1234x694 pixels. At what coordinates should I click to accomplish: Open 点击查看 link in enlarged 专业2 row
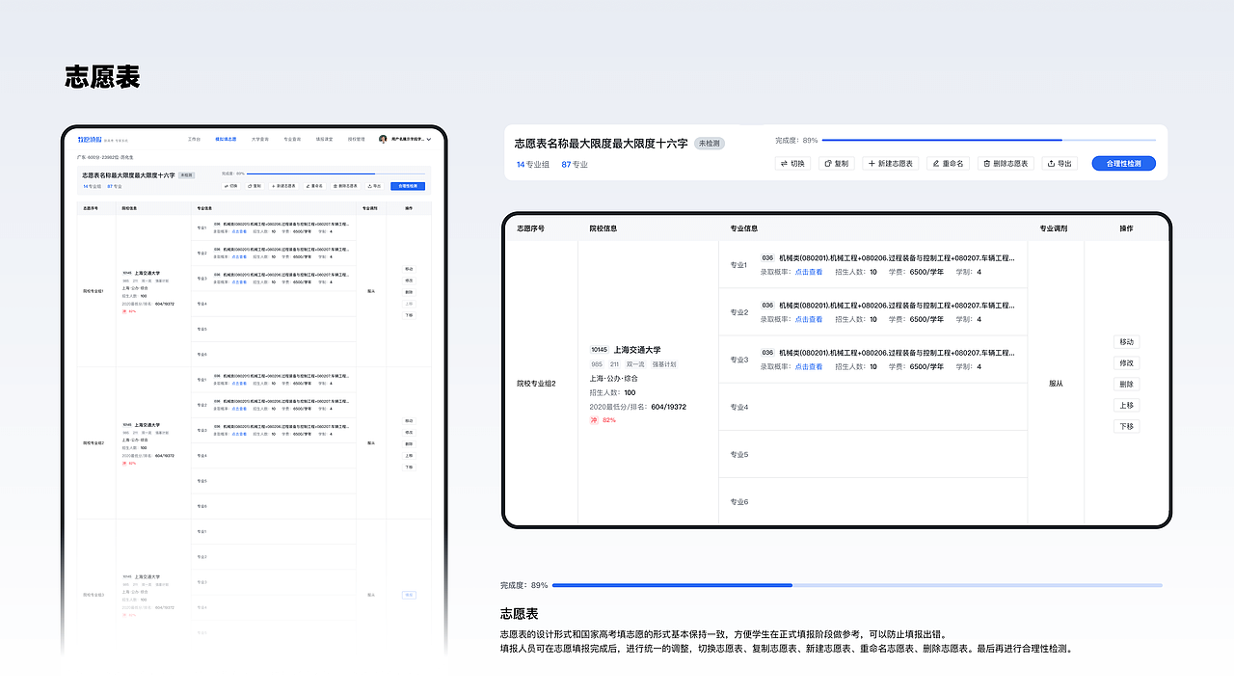809,319
